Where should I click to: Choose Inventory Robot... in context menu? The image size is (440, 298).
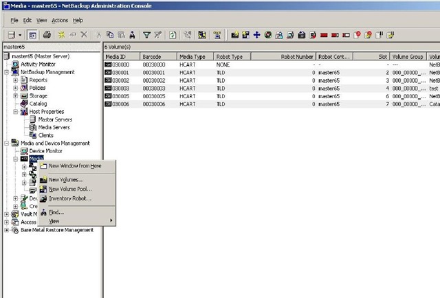point(76,198)
